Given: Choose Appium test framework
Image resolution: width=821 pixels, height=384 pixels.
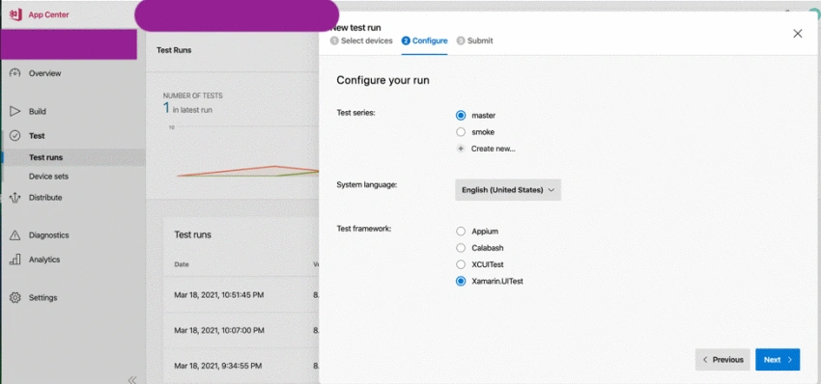Looking at the screenshot, I should point(461,231).
